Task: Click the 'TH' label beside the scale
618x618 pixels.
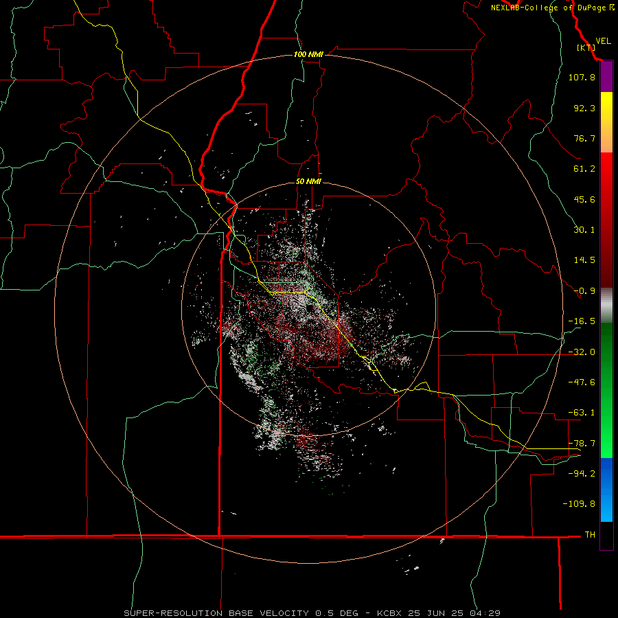Action: [x=590, y=535]
